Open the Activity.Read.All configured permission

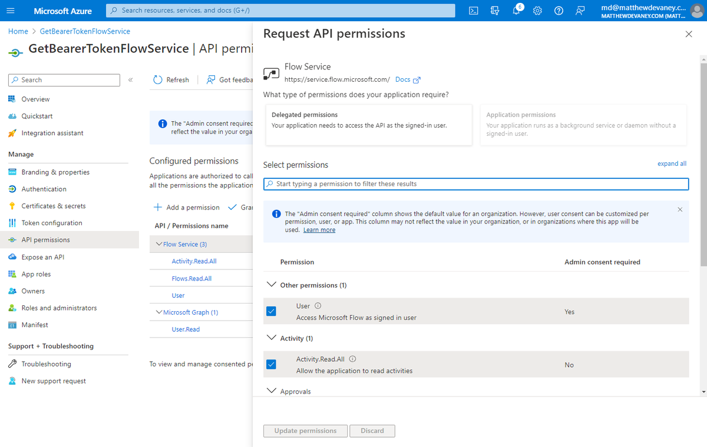click(194, 261)
